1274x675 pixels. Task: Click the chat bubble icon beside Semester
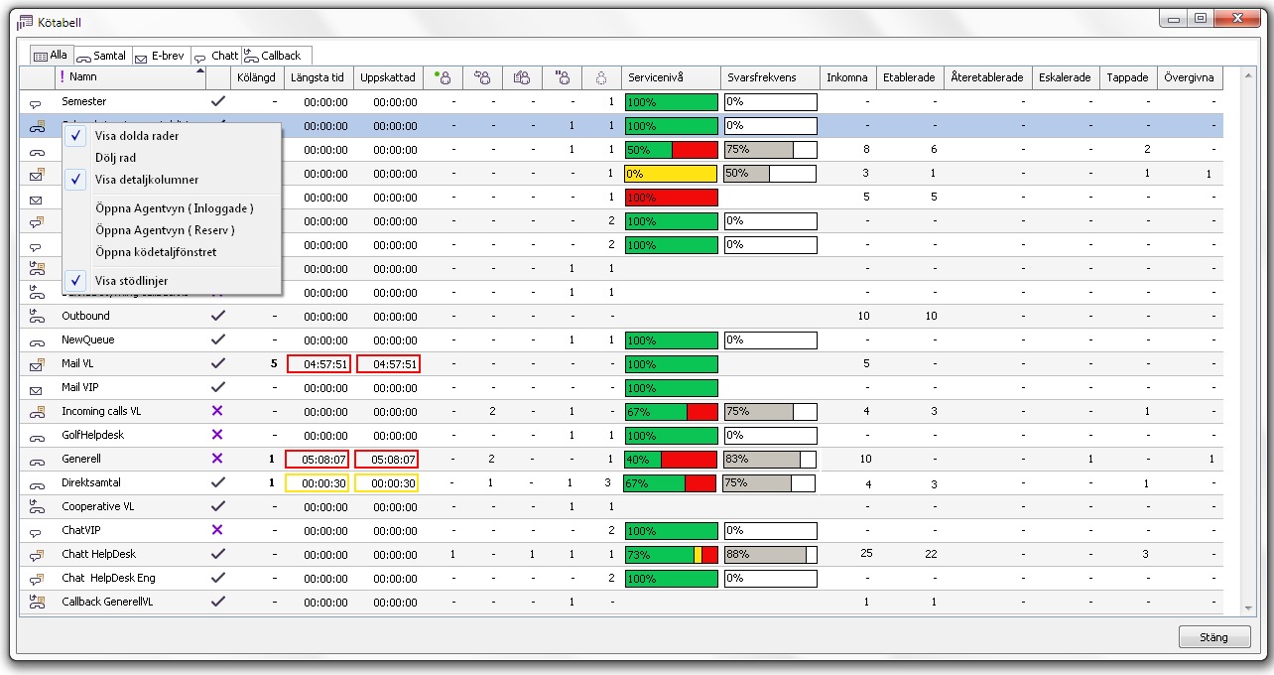click(37, 102)
